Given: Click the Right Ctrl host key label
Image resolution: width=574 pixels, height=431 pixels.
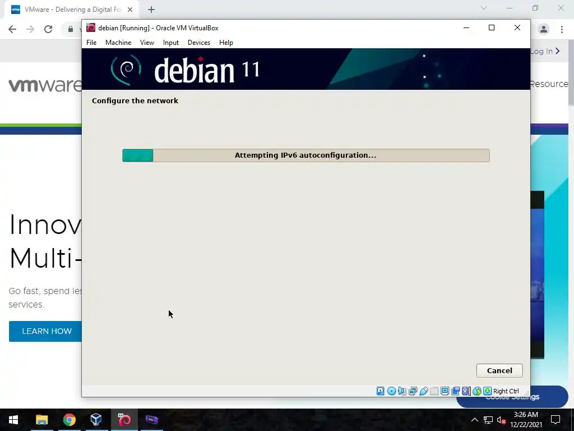Looking at the screenshot, I should (506, 391).
